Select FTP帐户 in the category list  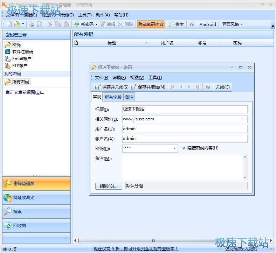point(20,65)
